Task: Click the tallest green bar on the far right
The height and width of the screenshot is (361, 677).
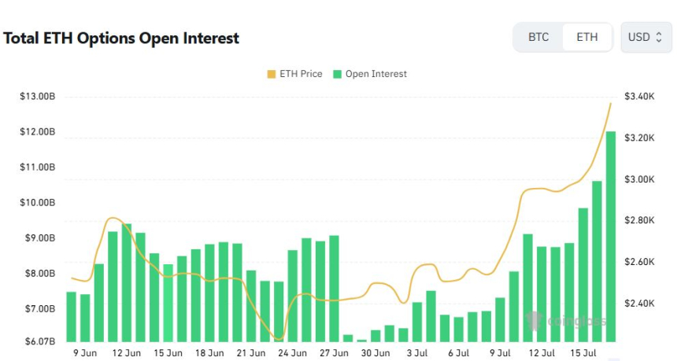Action: pos(610,236)
